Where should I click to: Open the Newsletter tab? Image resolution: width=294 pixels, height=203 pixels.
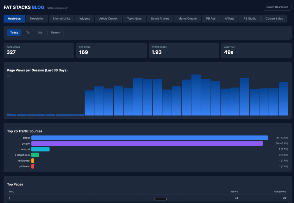(x=37, y=19)
